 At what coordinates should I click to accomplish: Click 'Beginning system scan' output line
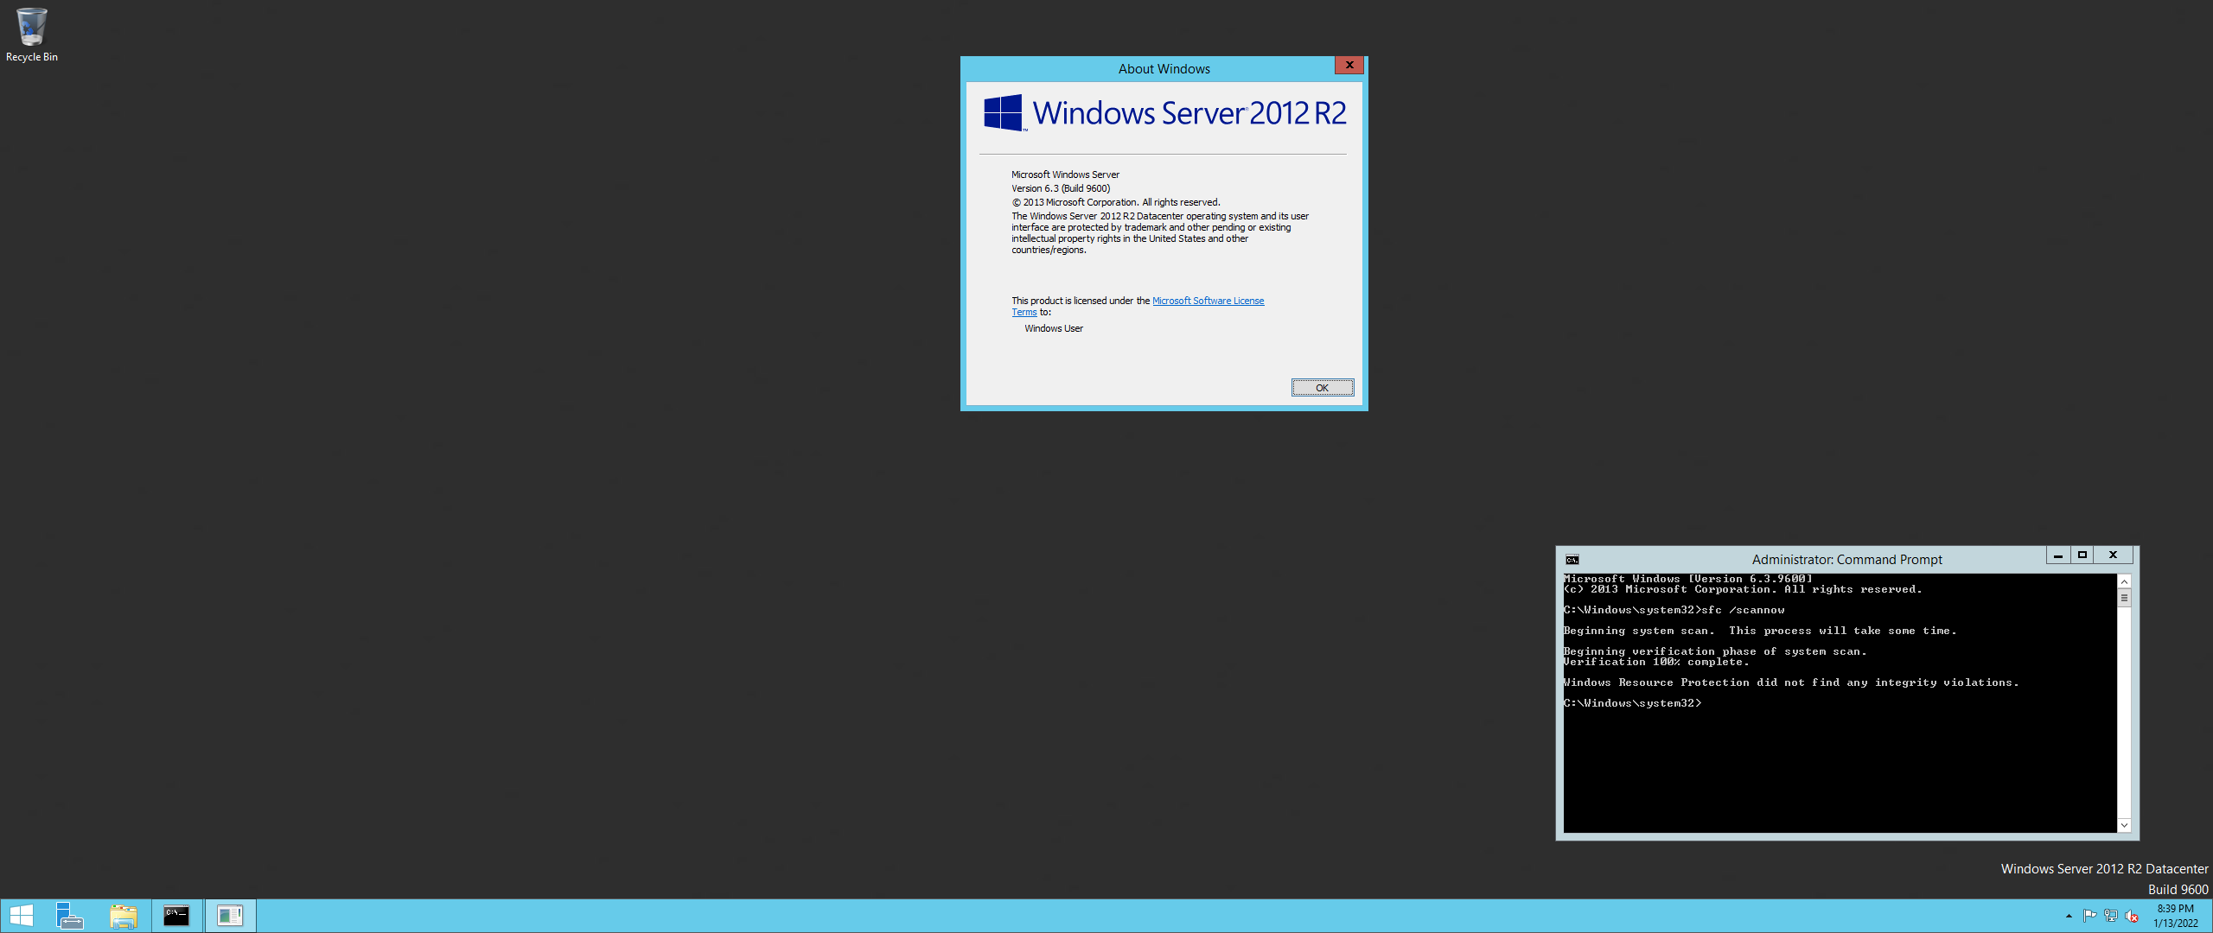point(1760,631)
